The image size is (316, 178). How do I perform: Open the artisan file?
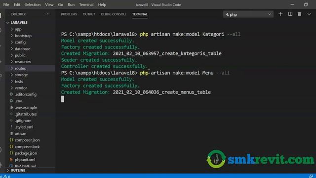(x=20, y=133)
